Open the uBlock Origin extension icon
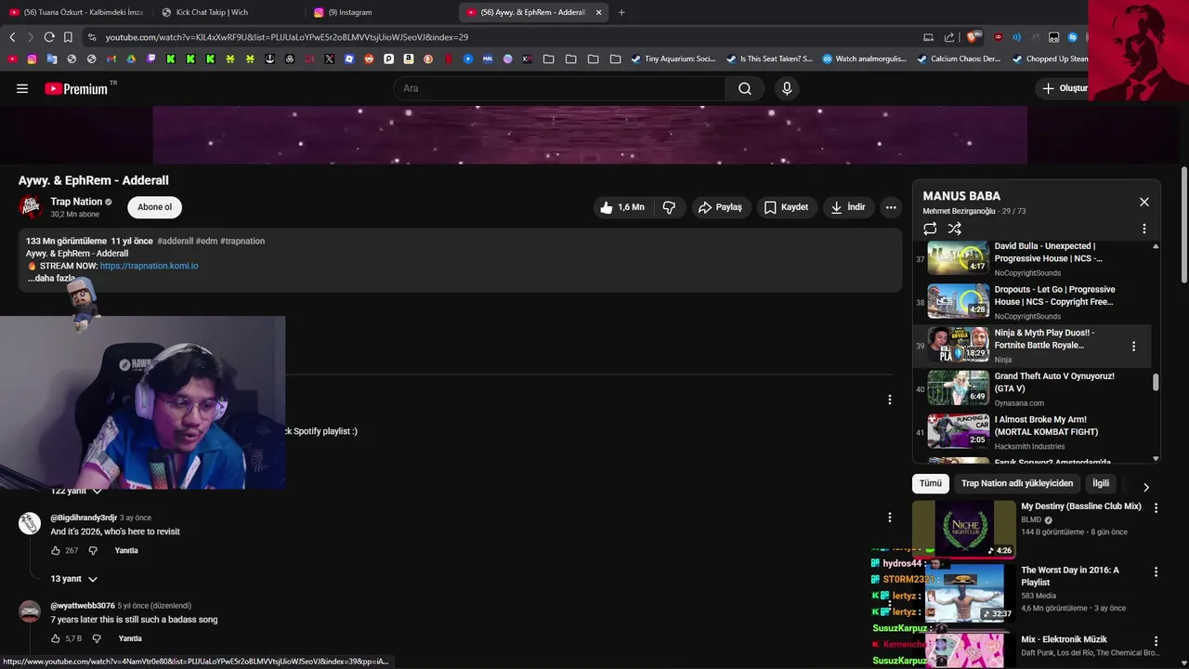Viewport: 1189px width, 669px height. pyautogui.click(x=999, y=37)
